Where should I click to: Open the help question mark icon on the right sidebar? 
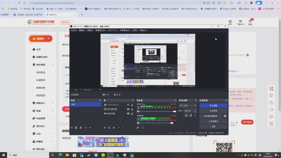pos(271,103)
